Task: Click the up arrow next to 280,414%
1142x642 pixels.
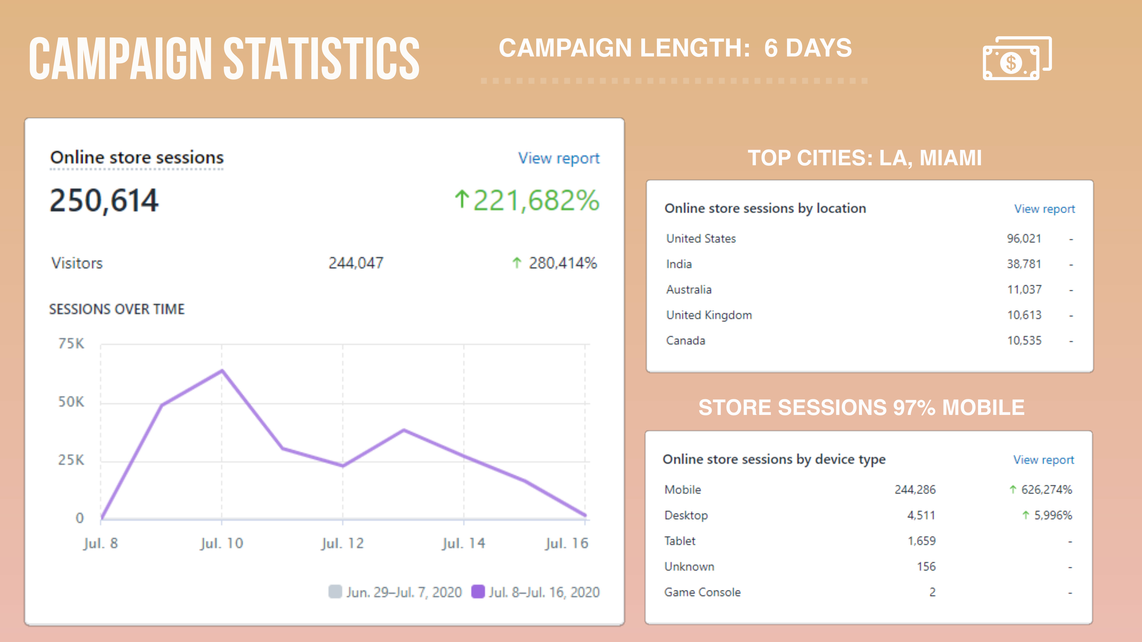Action: click(x=517, y=263)
